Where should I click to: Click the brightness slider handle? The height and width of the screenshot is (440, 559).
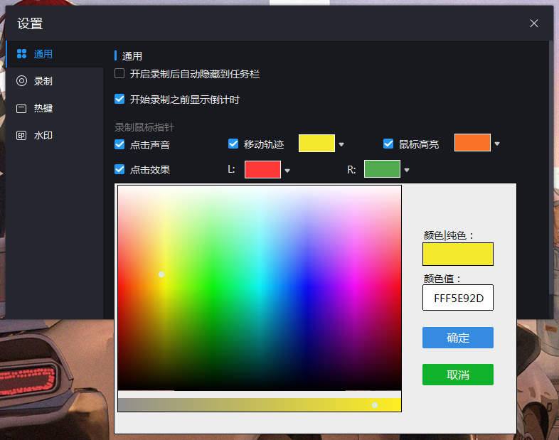(375, 405)
